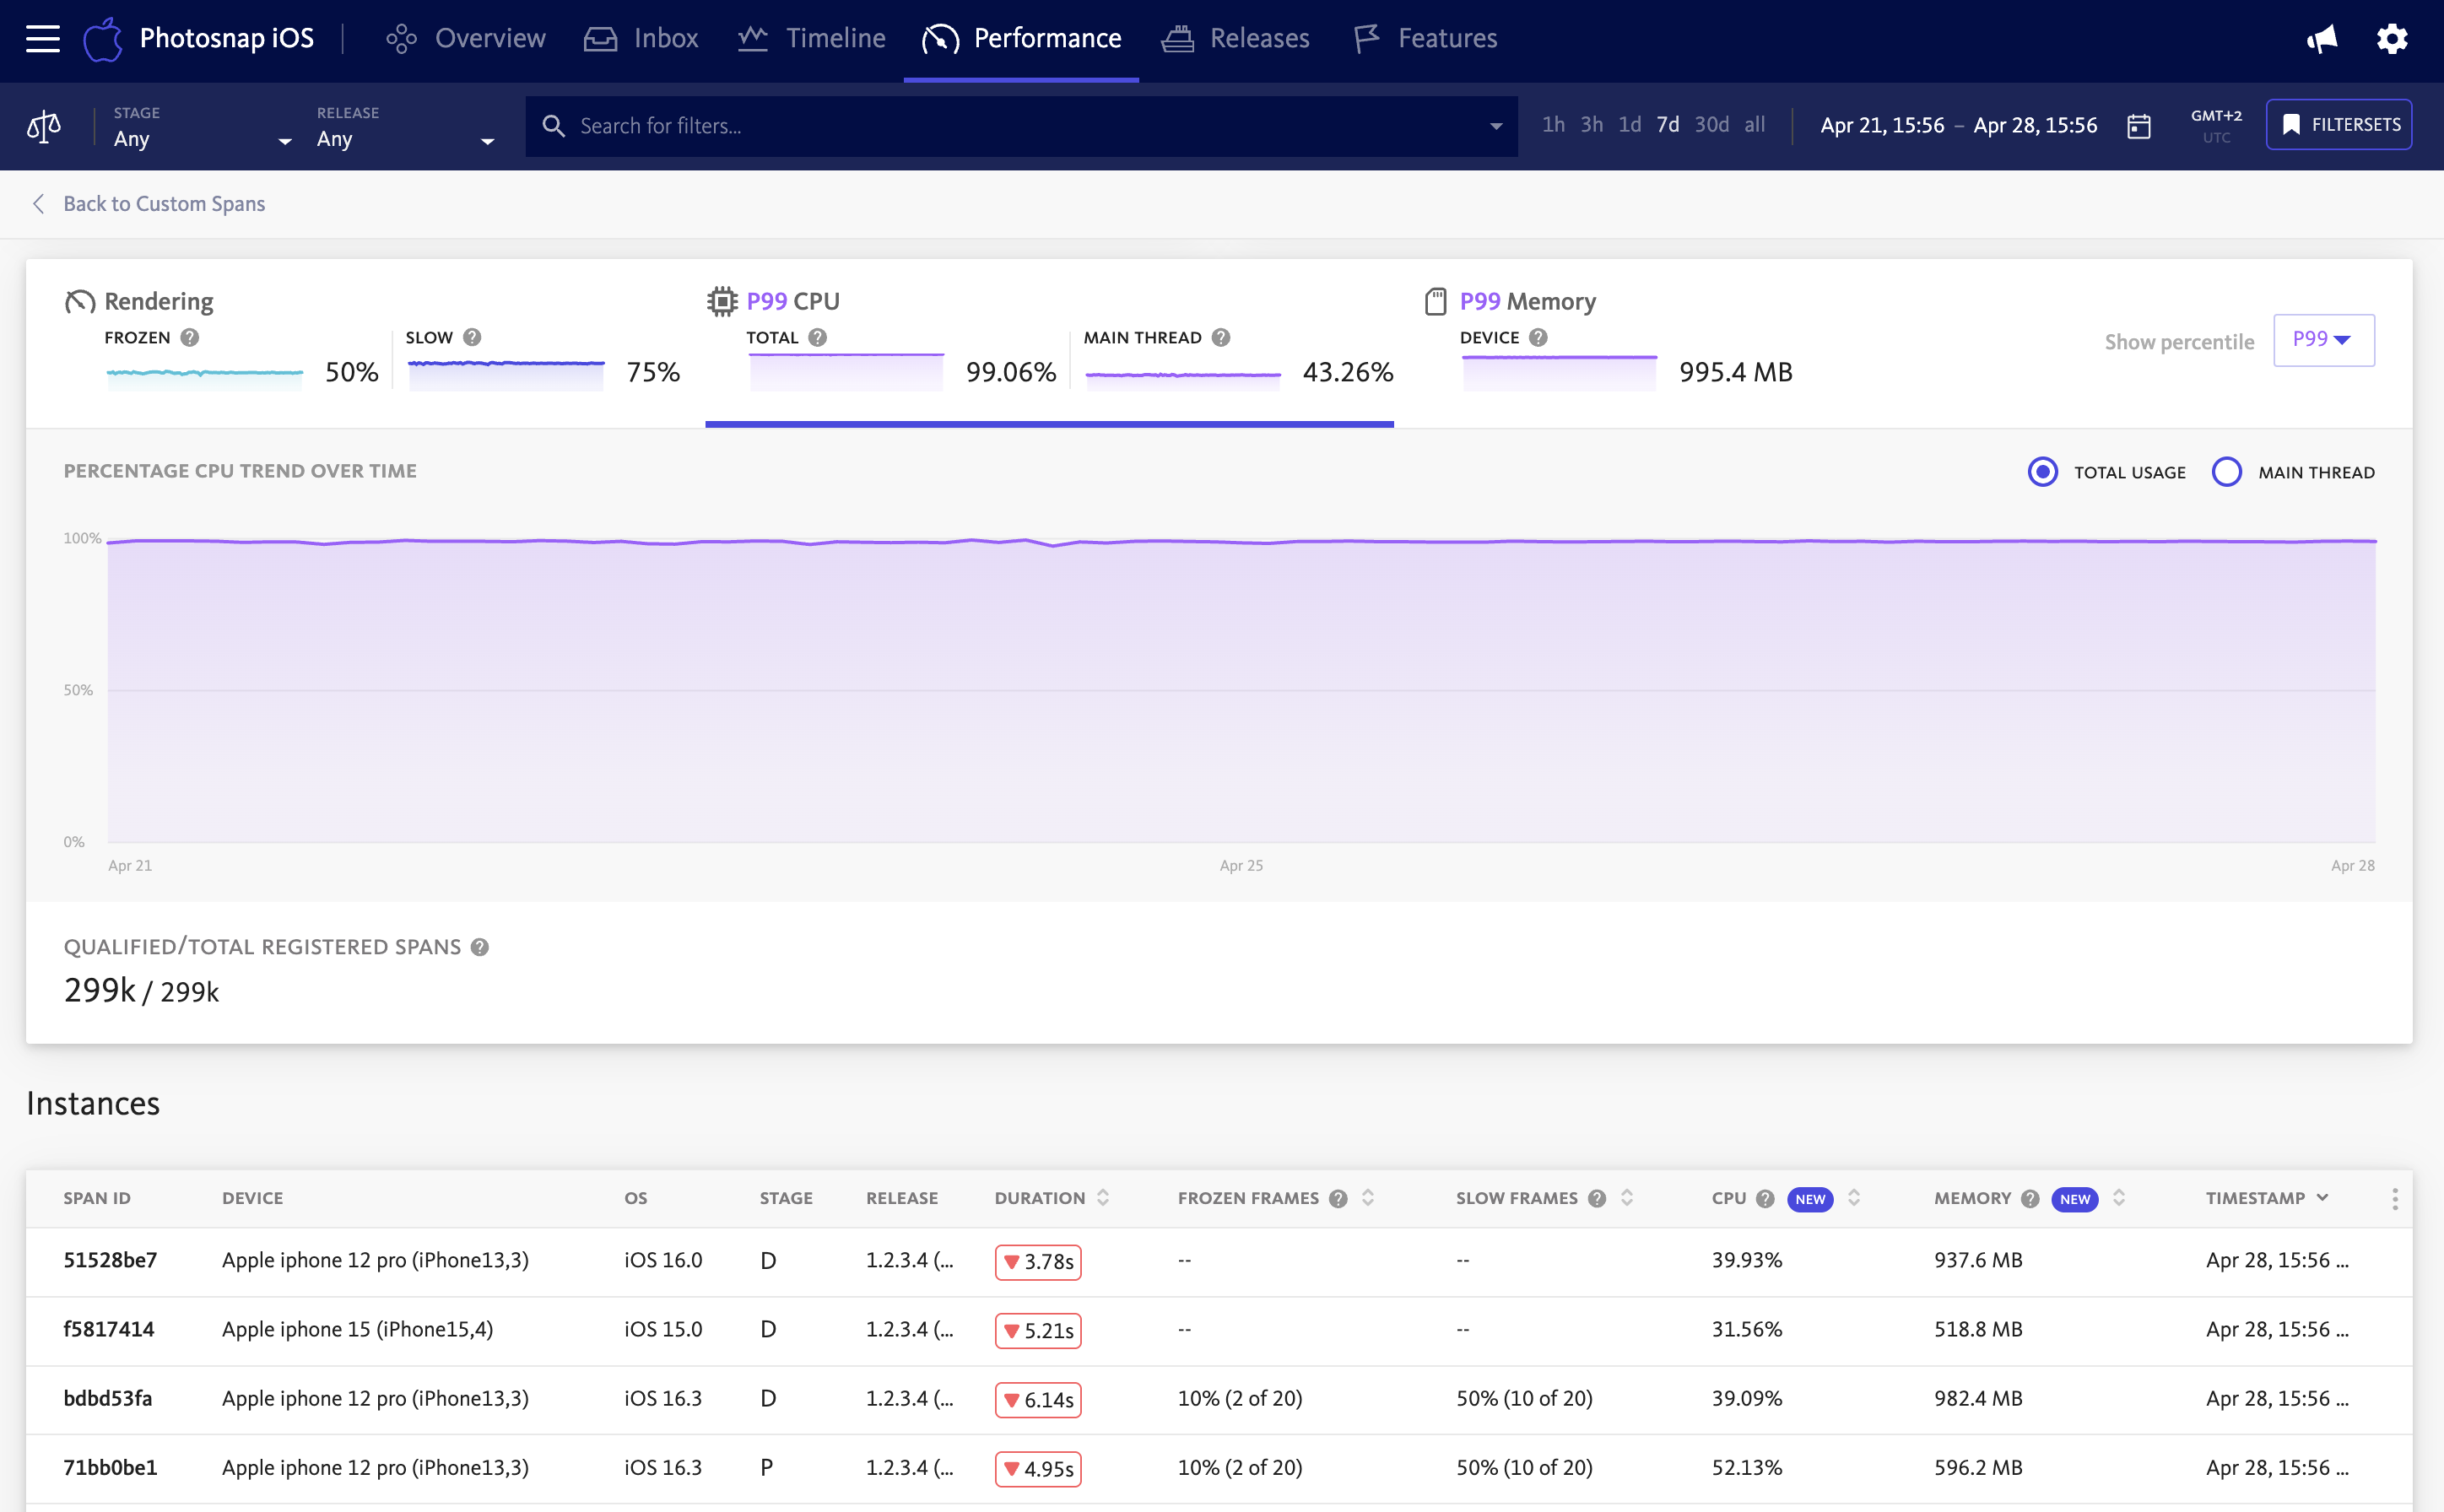Open the P99 percentile dropdown
The width and height of the screenshot is (2444, 1512).
click(2324, 340)
